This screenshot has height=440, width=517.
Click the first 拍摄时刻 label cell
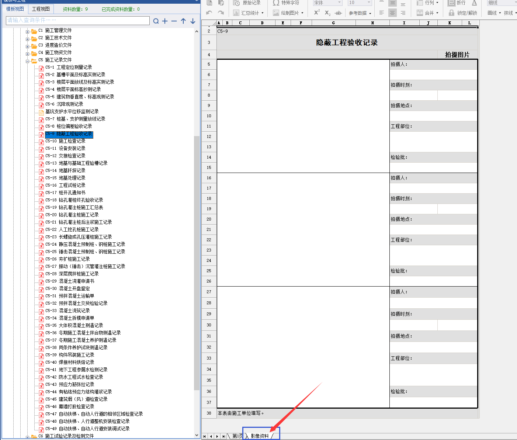pos(433,85)
